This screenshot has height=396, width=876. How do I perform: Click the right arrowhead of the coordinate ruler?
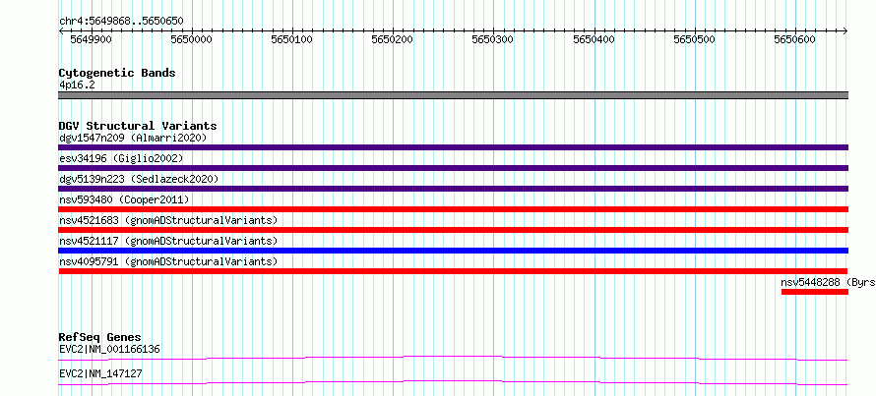845,31
